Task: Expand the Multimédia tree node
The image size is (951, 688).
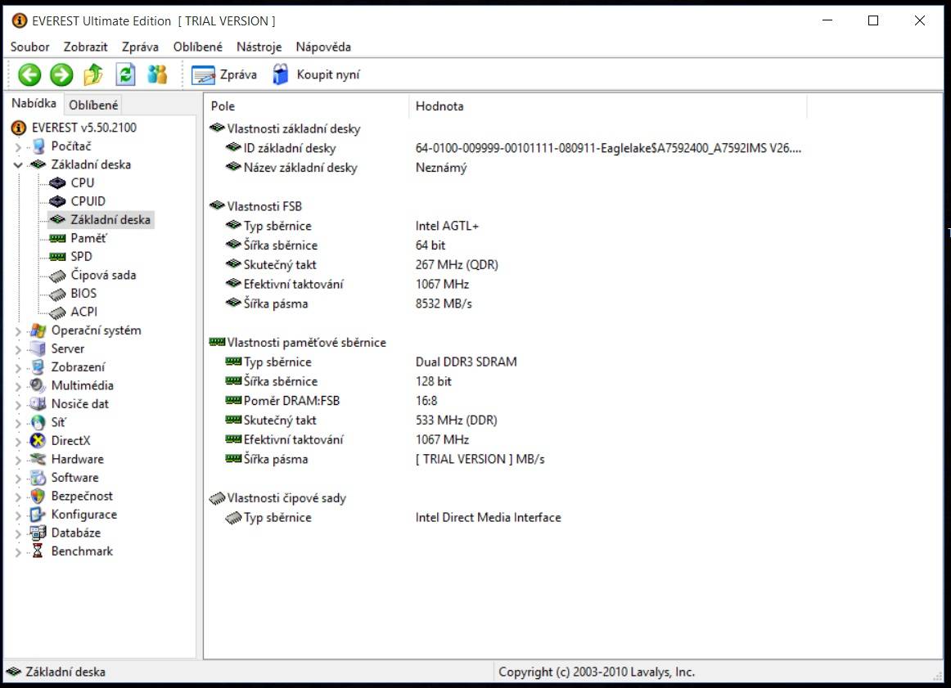Action: click(x=17, y=386)
